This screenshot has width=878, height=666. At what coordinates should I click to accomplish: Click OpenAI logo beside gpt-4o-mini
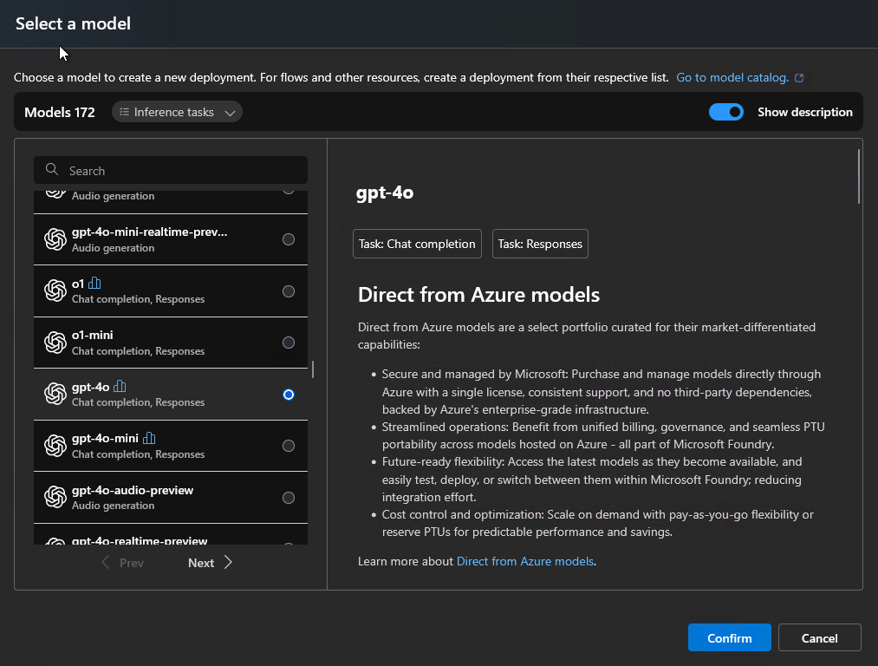55,446
